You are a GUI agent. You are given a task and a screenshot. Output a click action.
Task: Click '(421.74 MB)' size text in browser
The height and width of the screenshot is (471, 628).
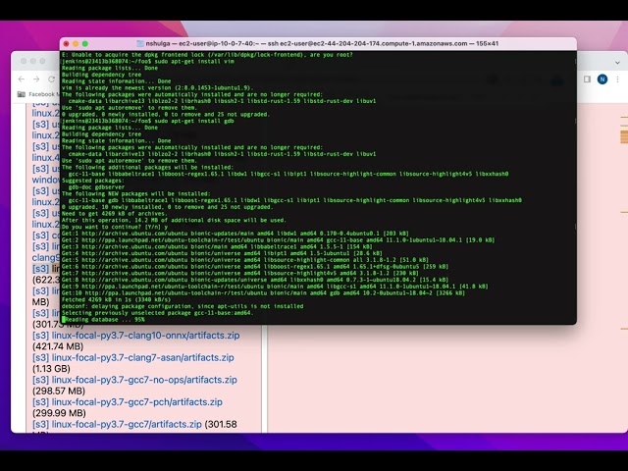58,346
